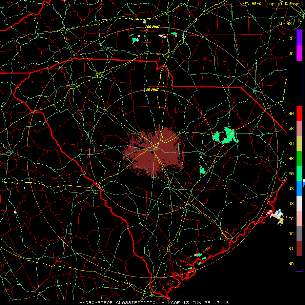Select the yellow BD legend color block
This screenshot has width=305, height=305.
point(299,144)
